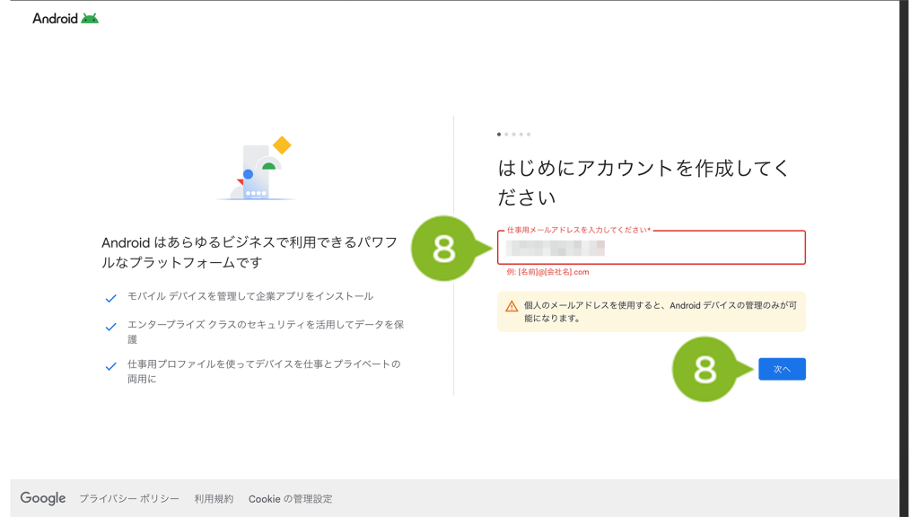Screen dimensions: 919x517
Task: Click checkmark beside 仕事用プロファイル line
Action: (x=110, y=367)
